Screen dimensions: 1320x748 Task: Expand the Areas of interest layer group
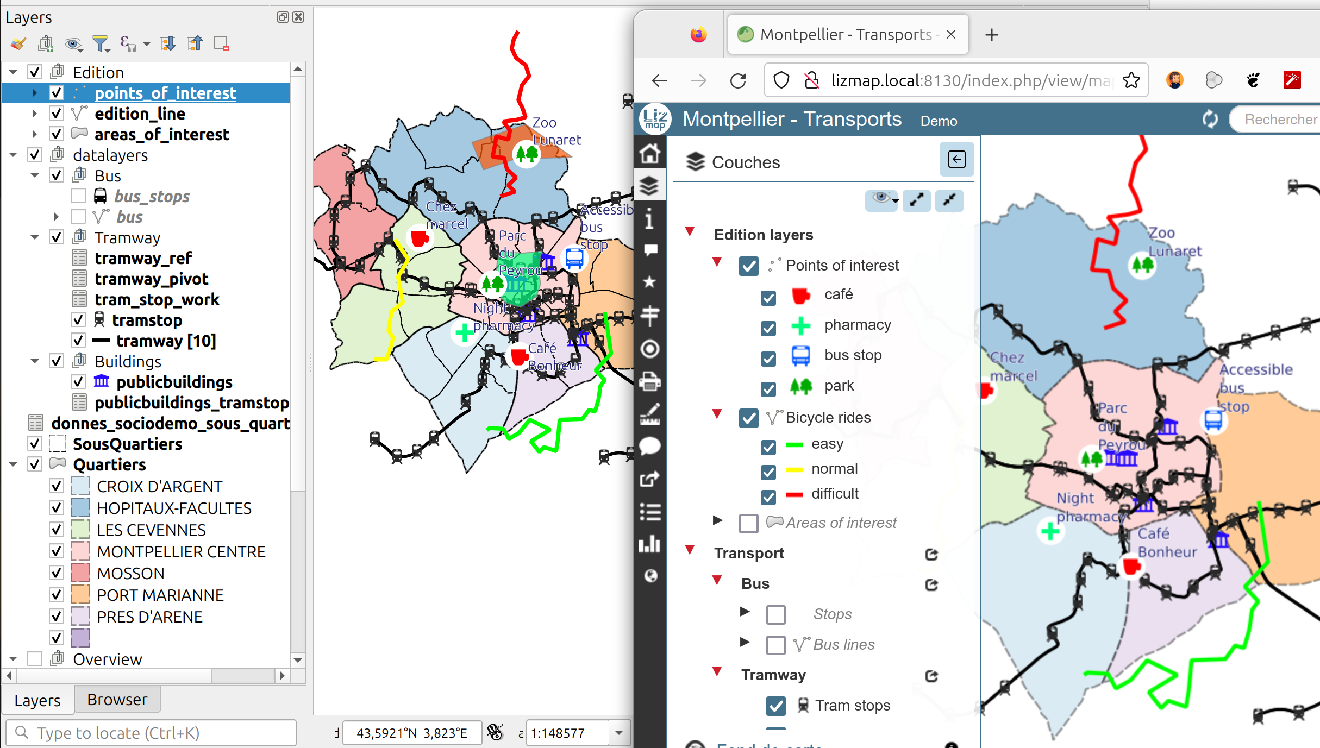[x=718, y=521]
